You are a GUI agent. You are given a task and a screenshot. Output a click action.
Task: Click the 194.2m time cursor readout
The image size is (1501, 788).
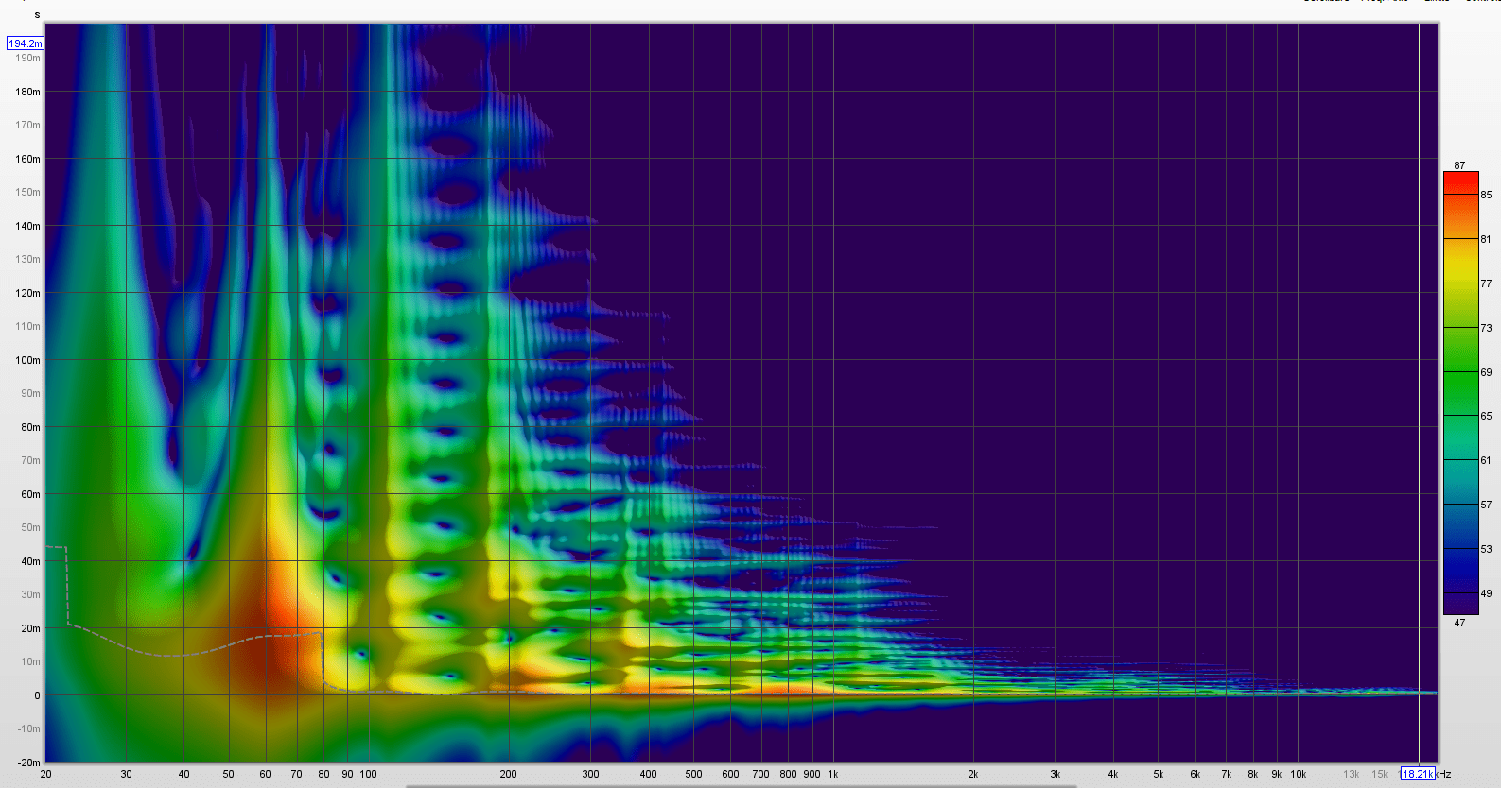[26, 43]
